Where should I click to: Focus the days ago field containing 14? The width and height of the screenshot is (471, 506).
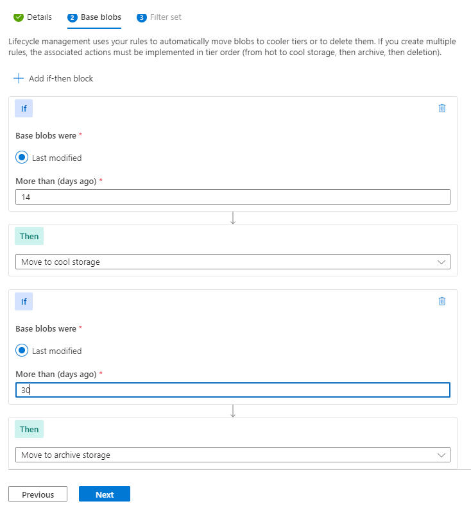233,197
